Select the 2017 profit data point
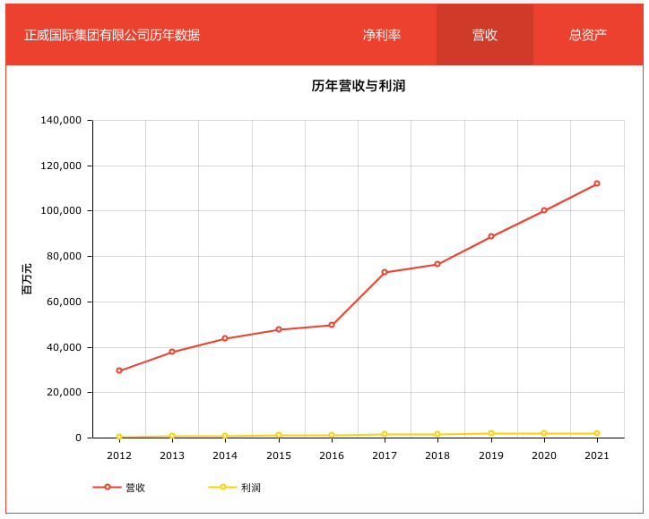 pos(385,435)
